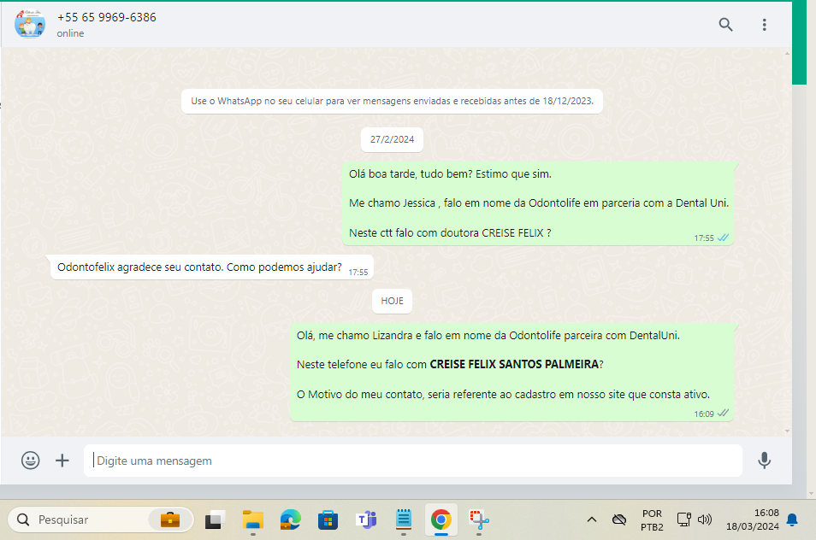Screen dimensions: 816x540
Task: Type in the 'Digite uma mensagem' field
Action: point(412,461)
